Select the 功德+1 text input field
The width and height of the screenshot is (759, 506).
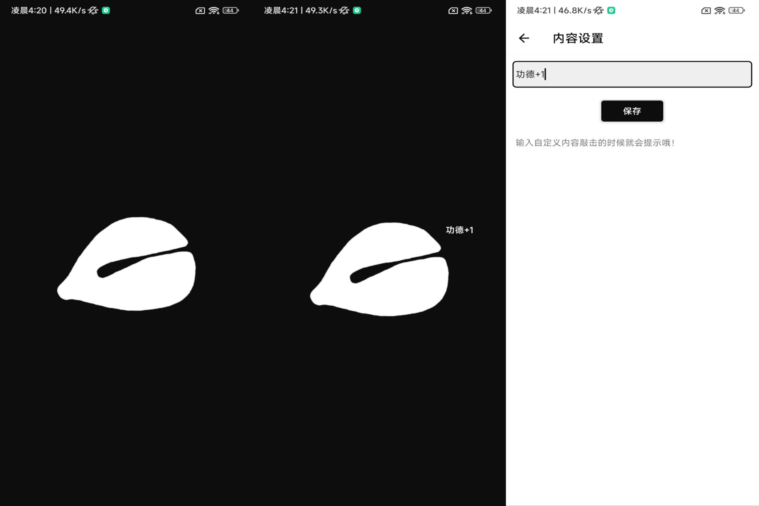tap(631, 74)
